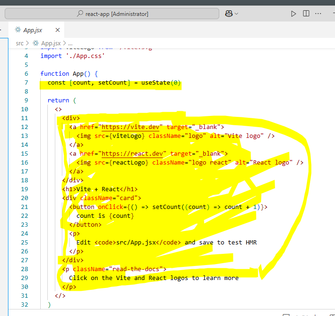Click the Copilot icon in title bar
Screen dimensions: 335x316
(229, 14)
